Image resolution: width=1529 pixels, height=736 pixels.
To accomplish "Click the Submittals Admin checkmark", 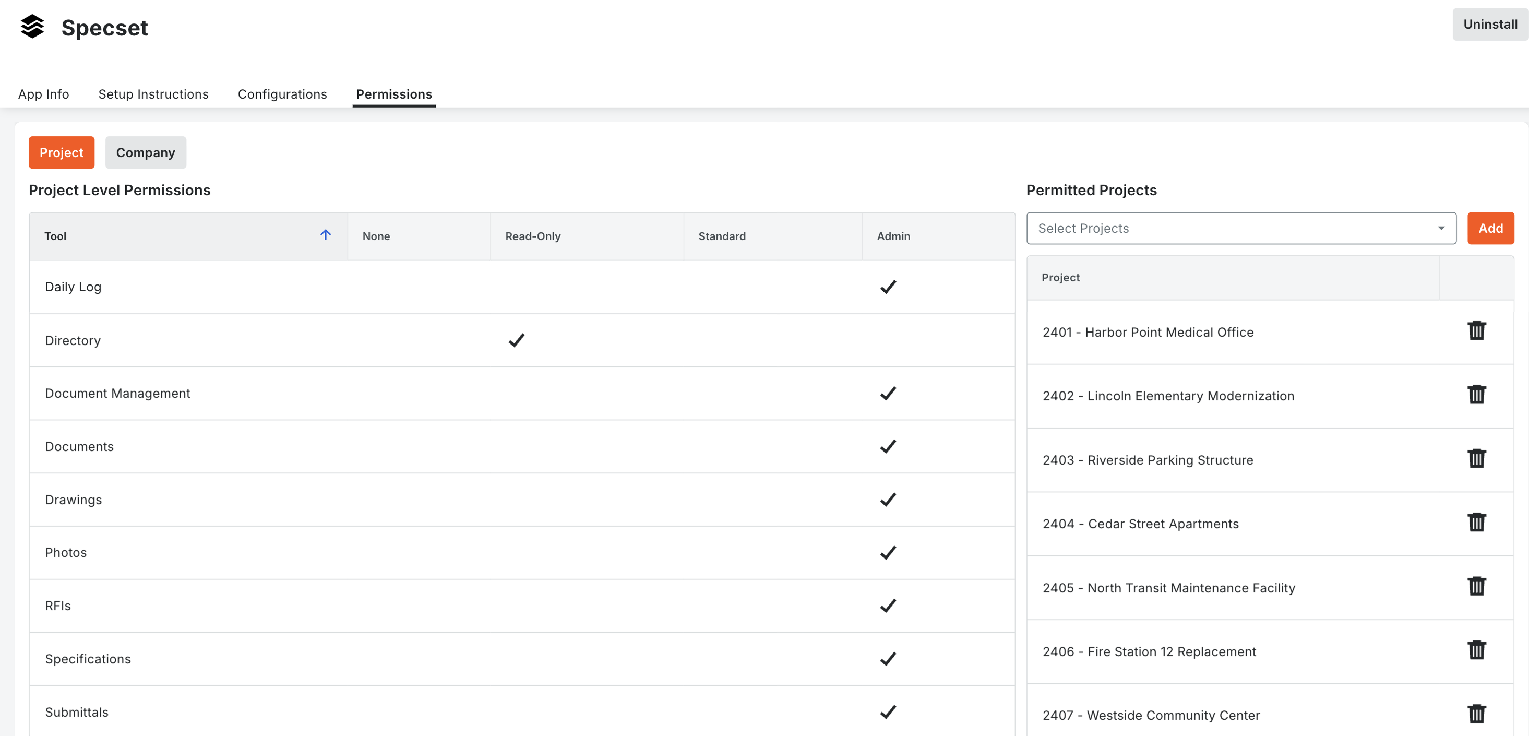I will (x=888, y=711).
